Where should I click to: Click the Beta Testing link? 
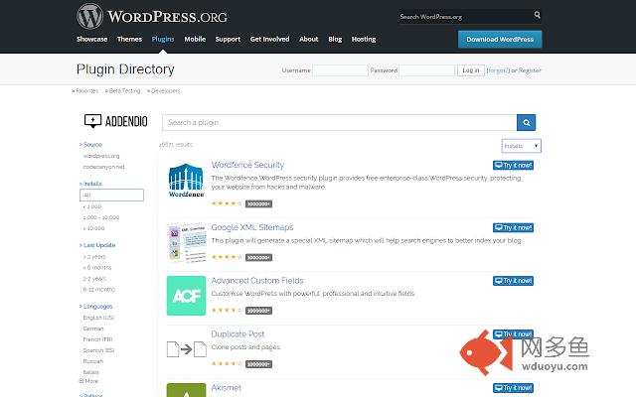pyautogui.click(x=124, y=90)
